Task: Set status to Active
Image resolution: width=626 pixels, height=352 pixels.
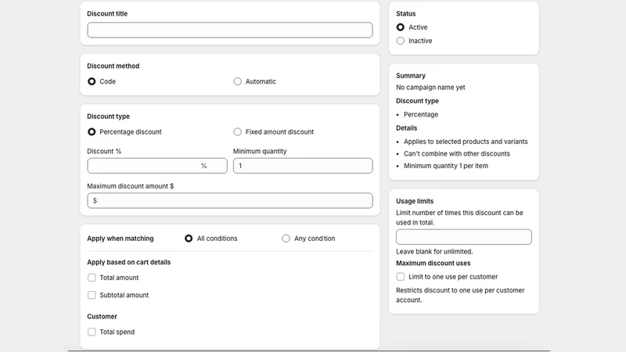Action: tap(401, 27)
